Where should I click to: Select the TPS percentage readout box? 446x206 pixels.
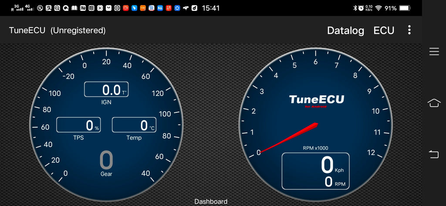(x=78, y=125)
